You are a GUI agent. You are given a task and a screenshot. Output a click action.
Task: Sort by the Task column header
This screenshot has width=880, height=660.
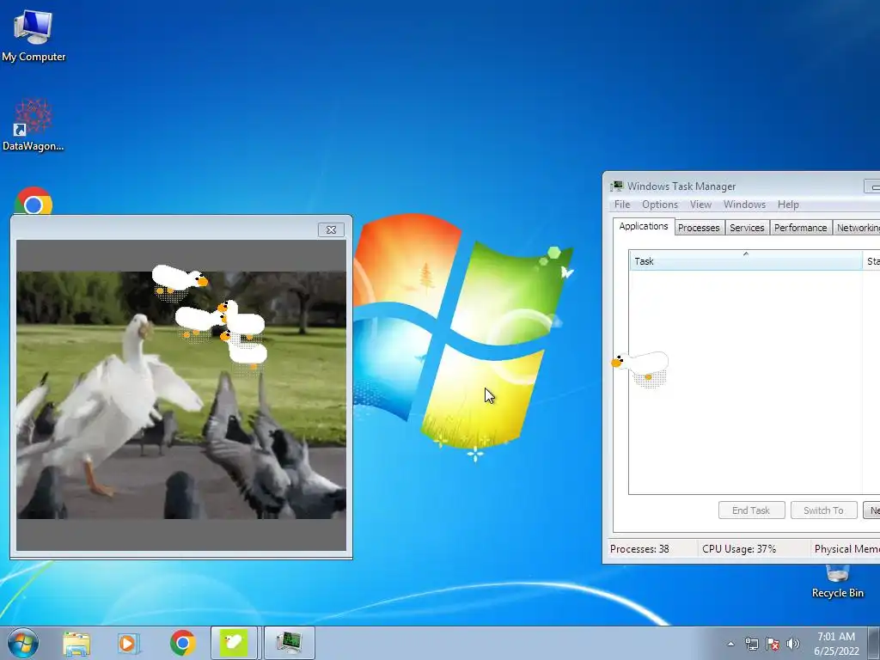(x=745, y=261)
